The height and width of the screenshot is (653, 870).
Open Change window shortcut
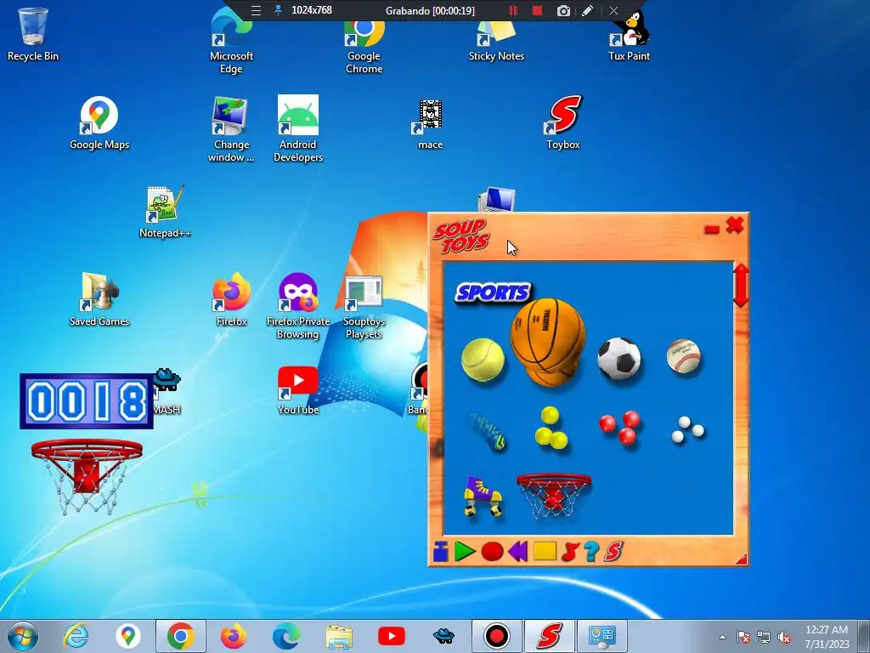click(x=231, y=129)
